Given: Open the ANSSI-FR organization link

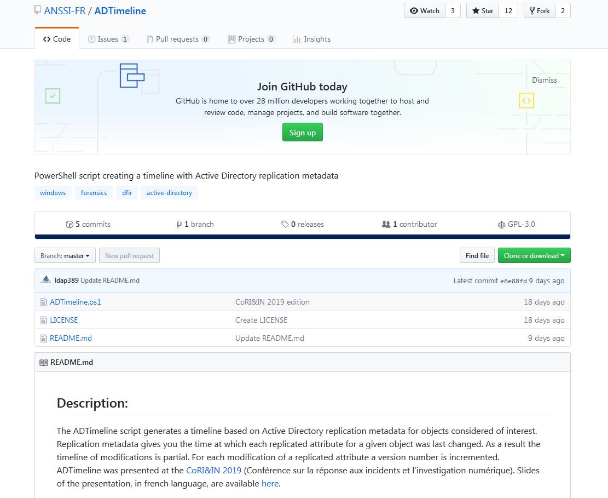Looking at the screenshot, I should pos(65,11).
